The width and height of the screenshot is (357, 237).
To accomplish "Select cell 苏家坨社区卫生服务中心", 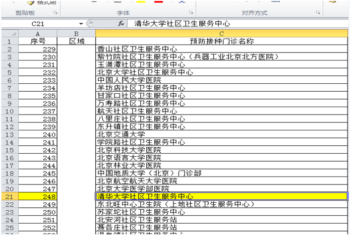I will [222, 212].
